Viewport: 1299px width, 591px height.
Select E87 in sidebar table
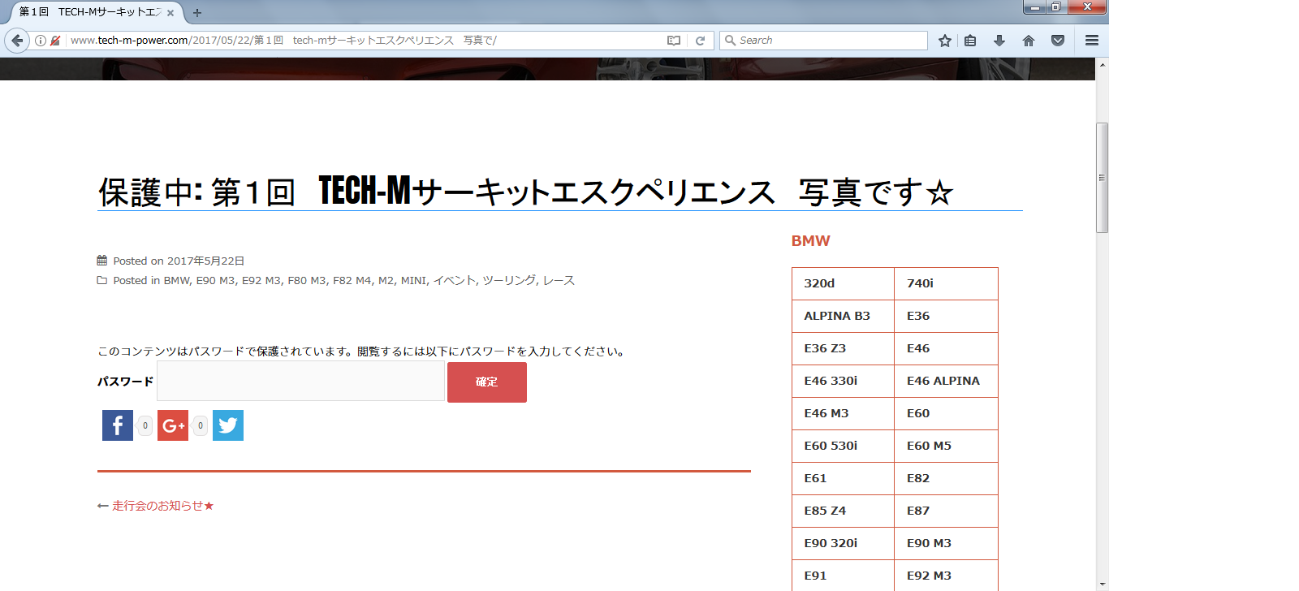tap(918, 511)
